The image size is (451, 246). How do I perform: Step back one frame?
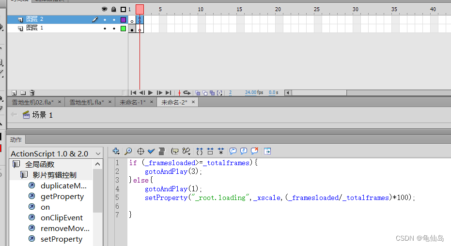click(x=142, y=93)
